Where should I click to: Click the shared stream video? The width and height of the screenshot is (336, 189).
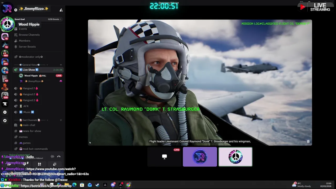200,82
